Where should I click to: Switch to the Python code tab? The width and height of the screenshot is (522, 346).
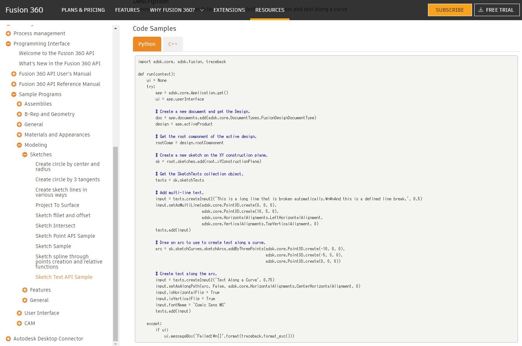point(147,44)
